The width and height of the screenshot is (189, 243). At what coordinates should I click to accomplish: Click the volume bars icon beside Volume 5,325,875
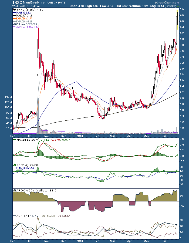[x=14, y=24]
